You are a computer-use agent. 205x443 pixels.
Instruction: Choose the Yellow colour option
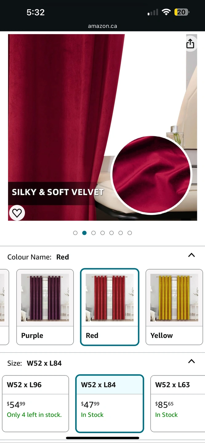(x=174, y=307)
